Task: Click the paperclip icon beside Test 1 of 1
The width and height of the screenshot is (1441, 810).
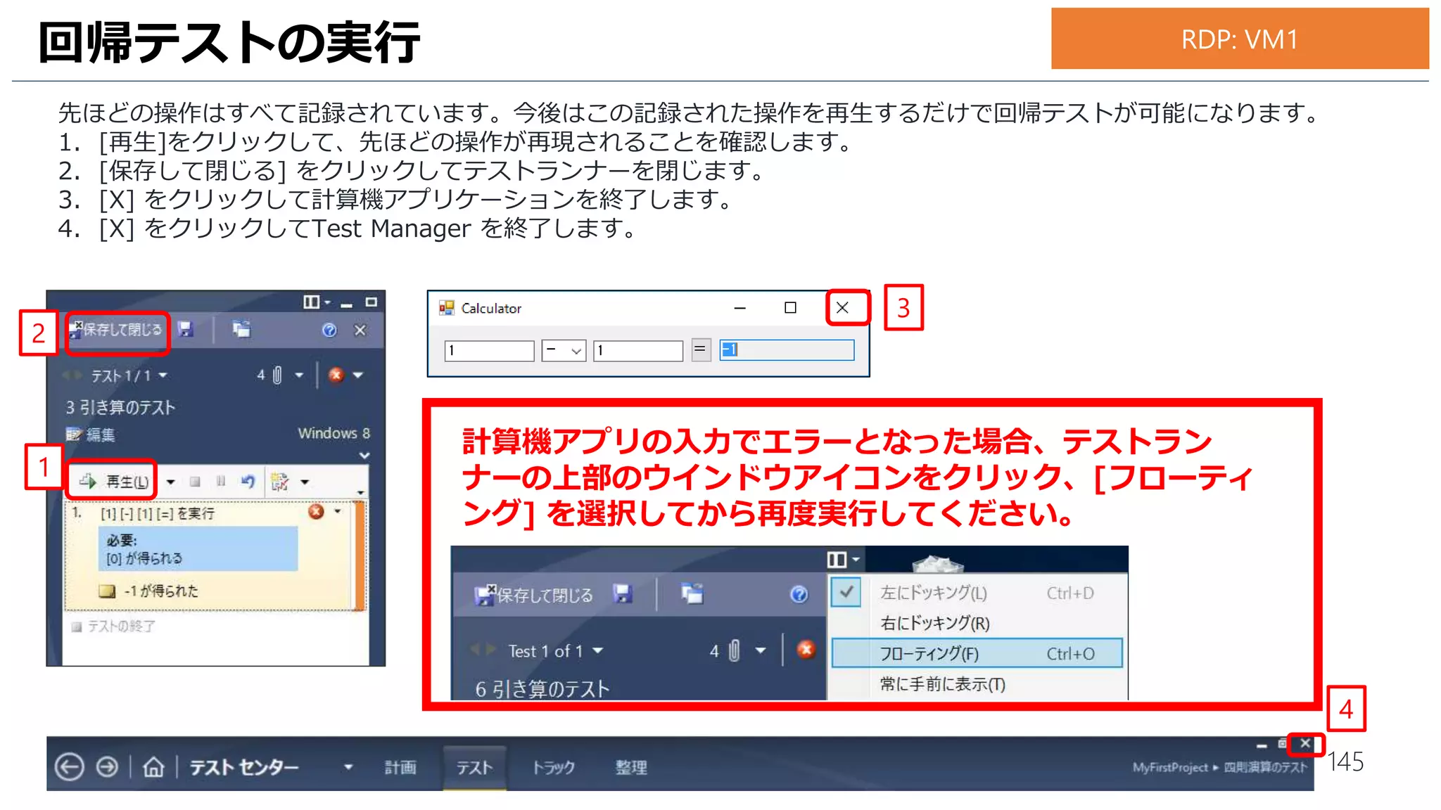Action: point(735,651)
